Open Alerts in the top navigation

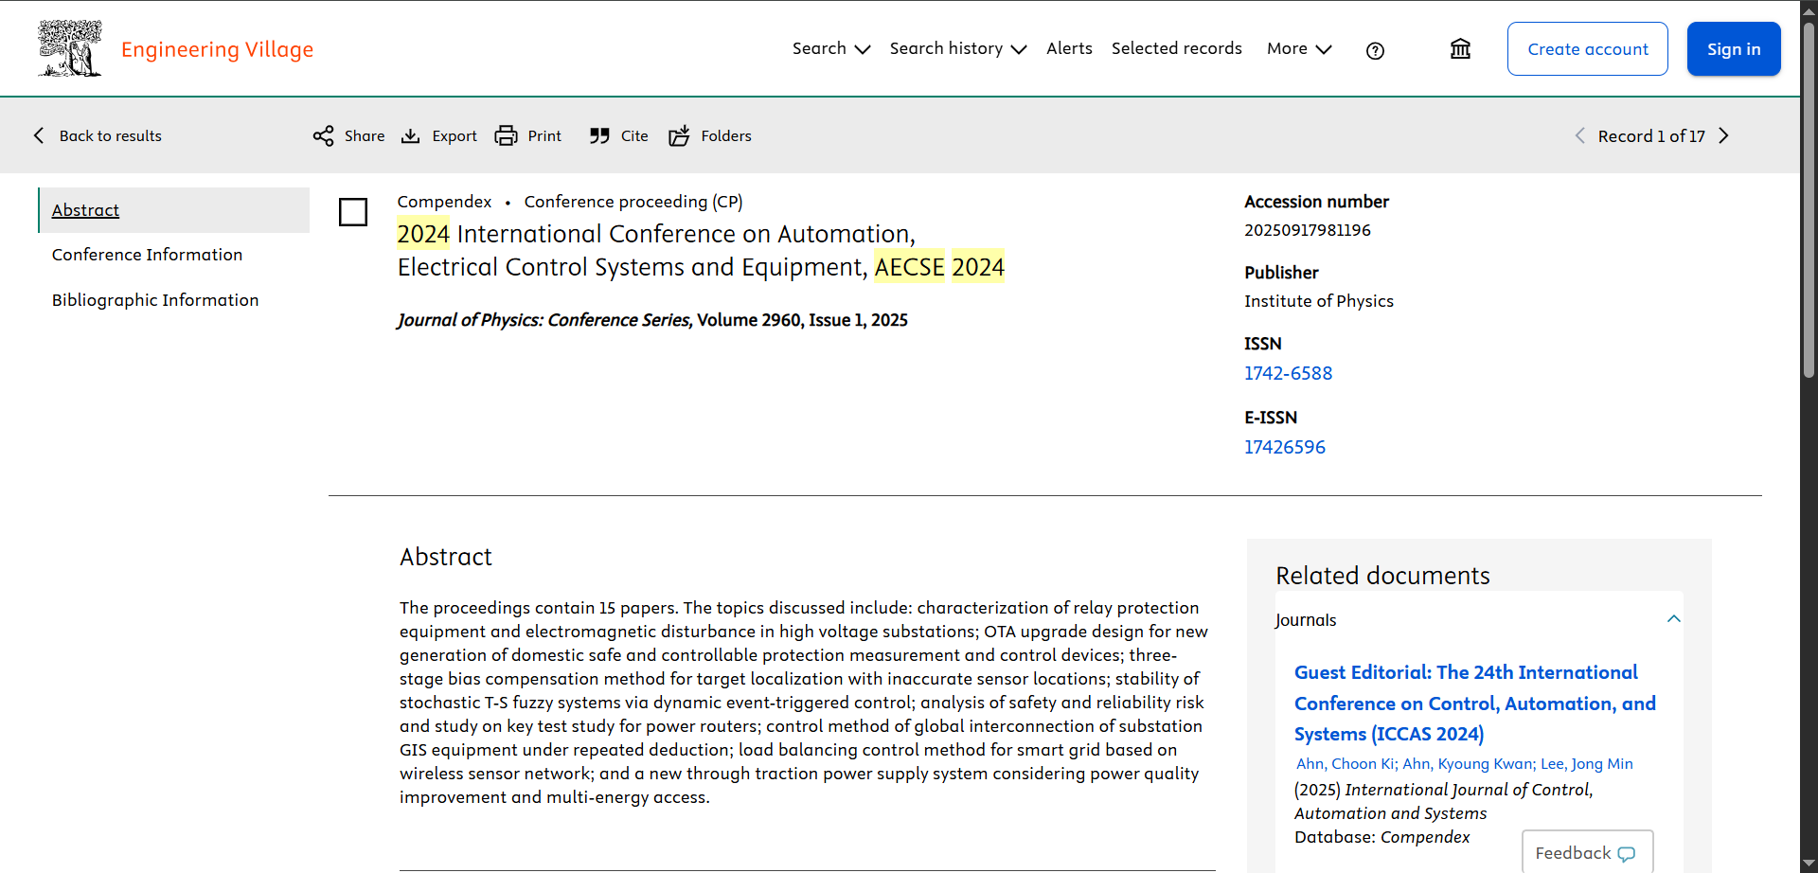click(1069, 49)
